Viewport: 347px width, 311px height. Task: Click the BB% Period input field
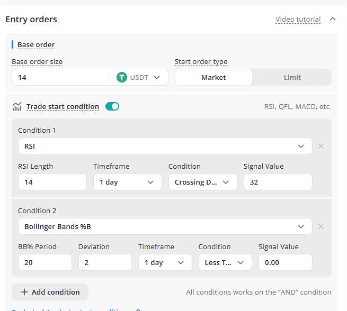(45, 262)
